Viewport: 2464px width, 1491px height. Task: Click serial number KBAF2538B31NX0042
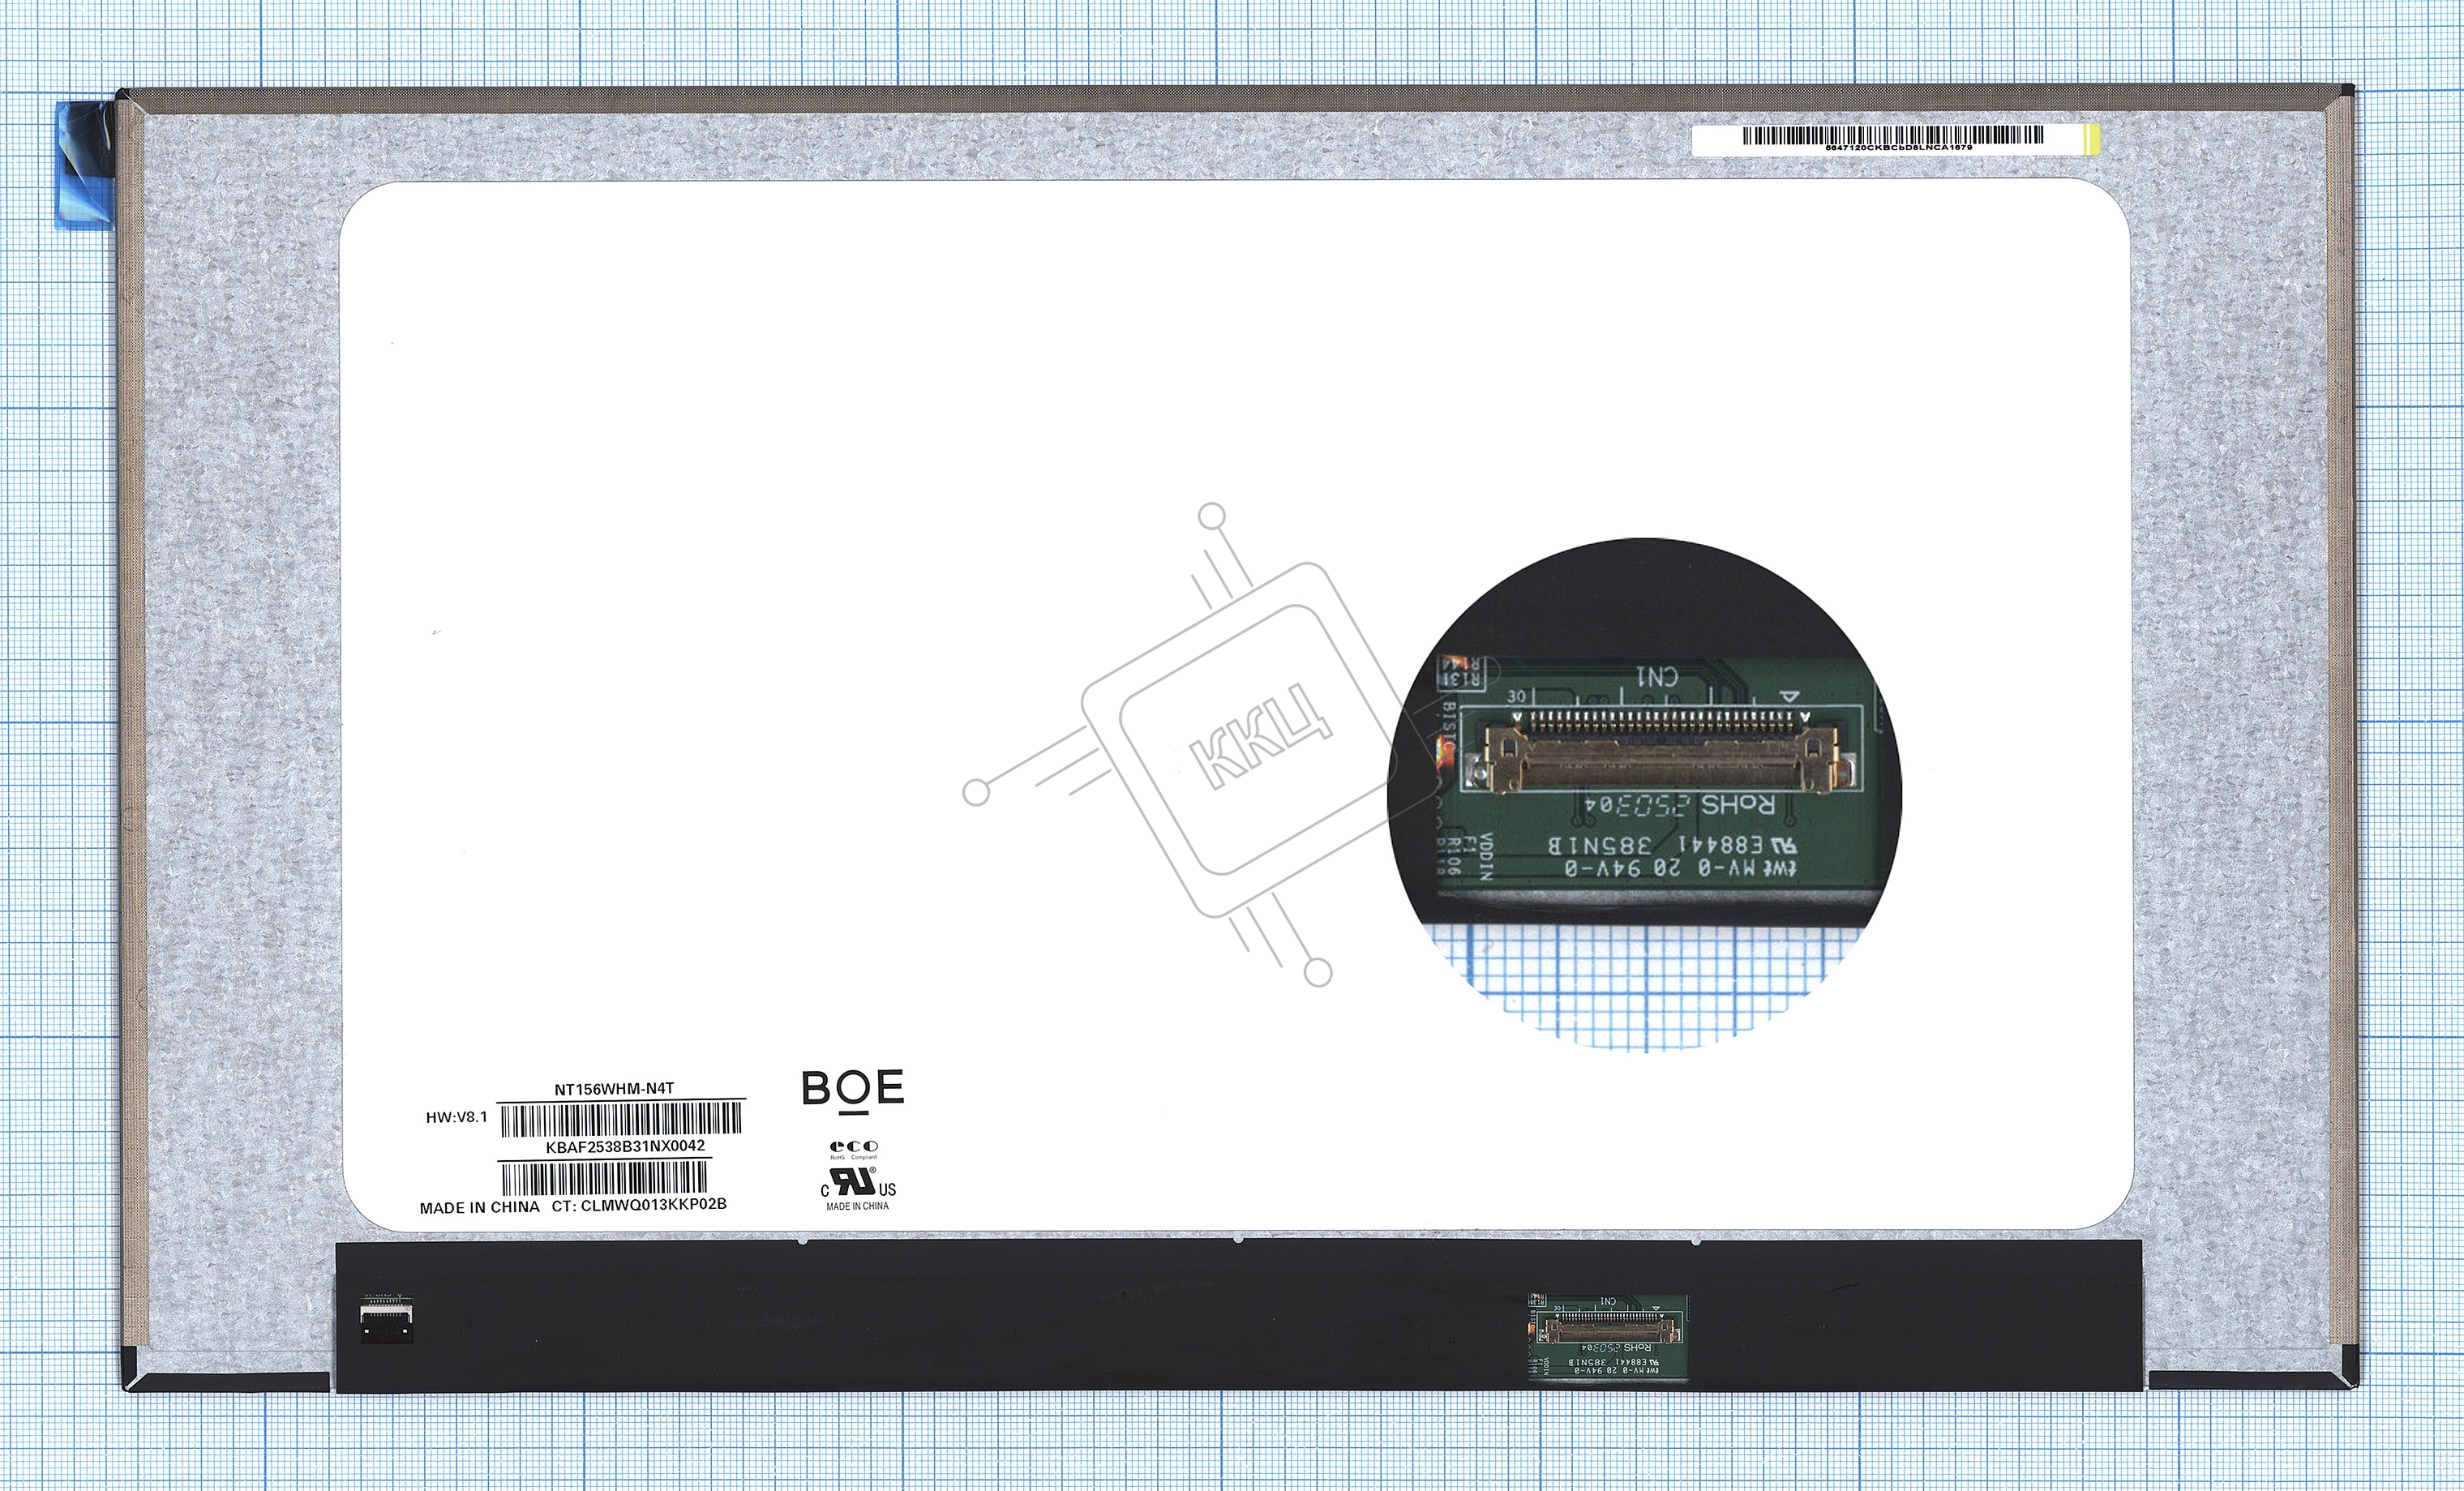(625, 1146)
